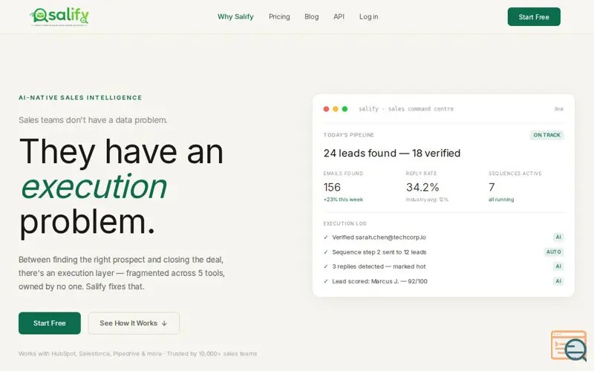Click 'Industry avg: 12%' text
The width and height of the screenshot is (594, 371).
[x=427, y=200]
